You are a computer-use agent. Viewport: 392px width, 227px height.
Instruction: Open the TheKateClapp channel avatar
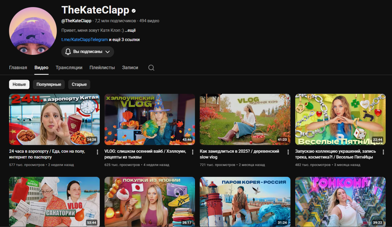pos(33,31)
